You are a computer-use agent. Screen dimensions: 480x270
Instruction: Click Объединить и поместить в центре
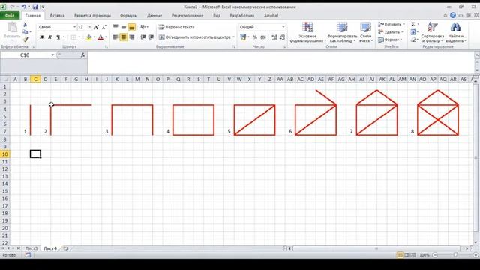[x=196, y=37]
